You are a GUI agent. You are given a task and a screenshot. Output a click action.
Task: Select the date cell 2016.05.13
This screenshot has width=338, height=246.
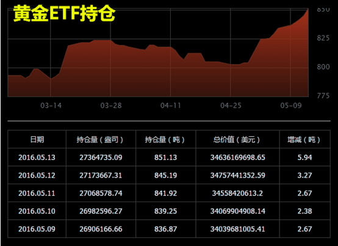point(37,157)
